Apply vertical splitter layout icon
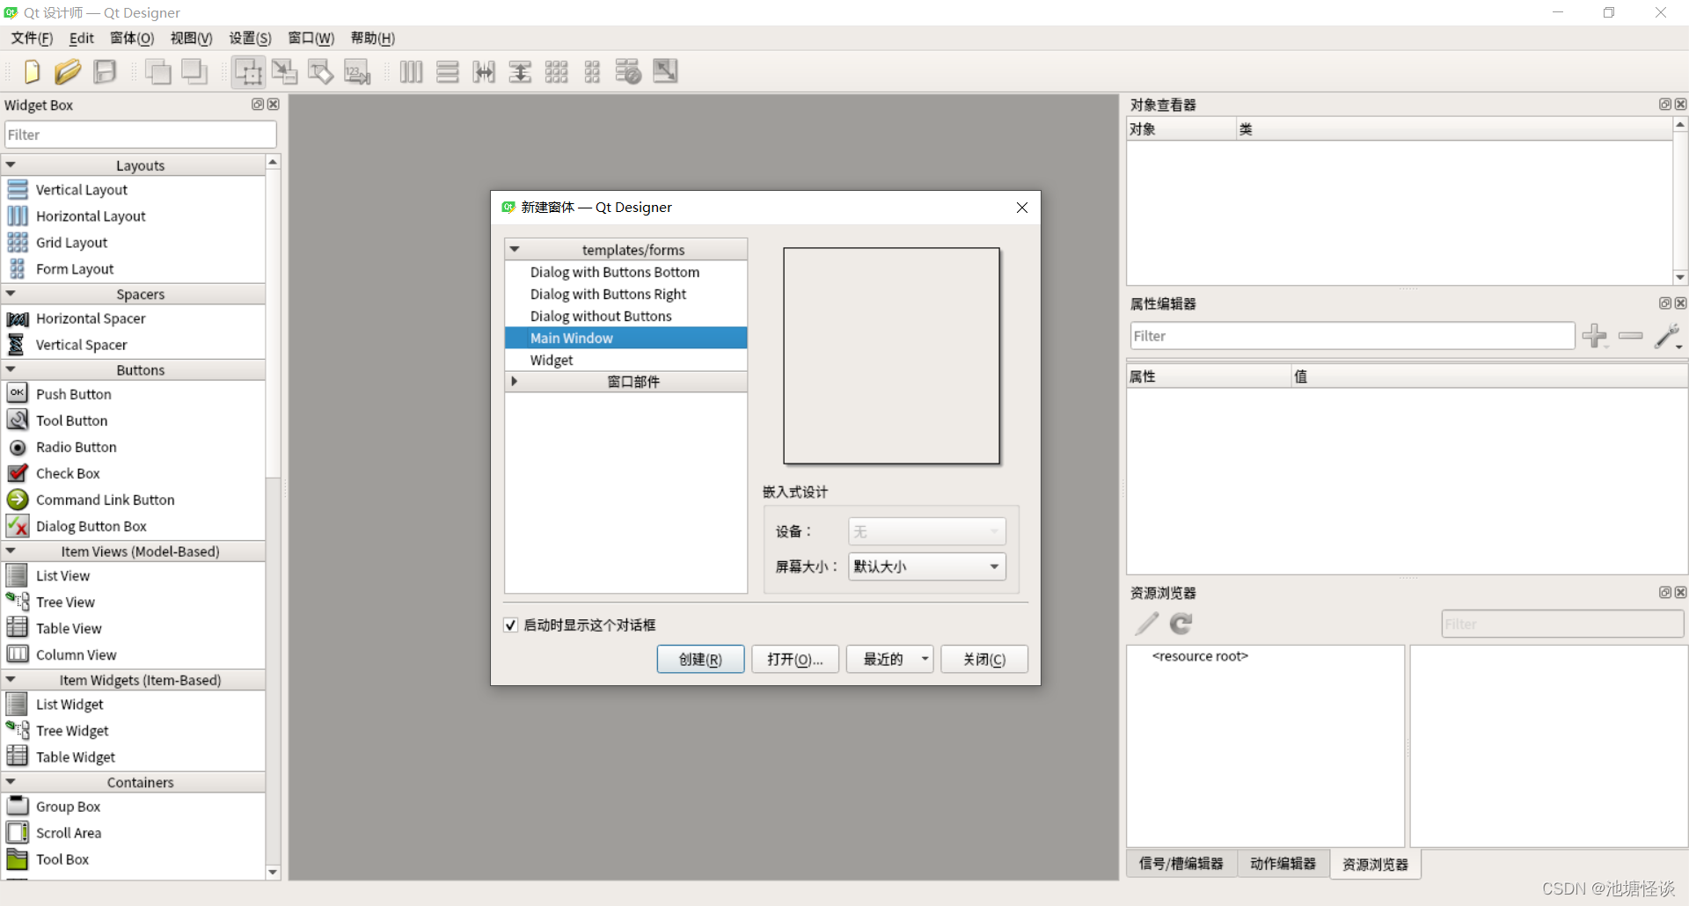 (520, 71)
